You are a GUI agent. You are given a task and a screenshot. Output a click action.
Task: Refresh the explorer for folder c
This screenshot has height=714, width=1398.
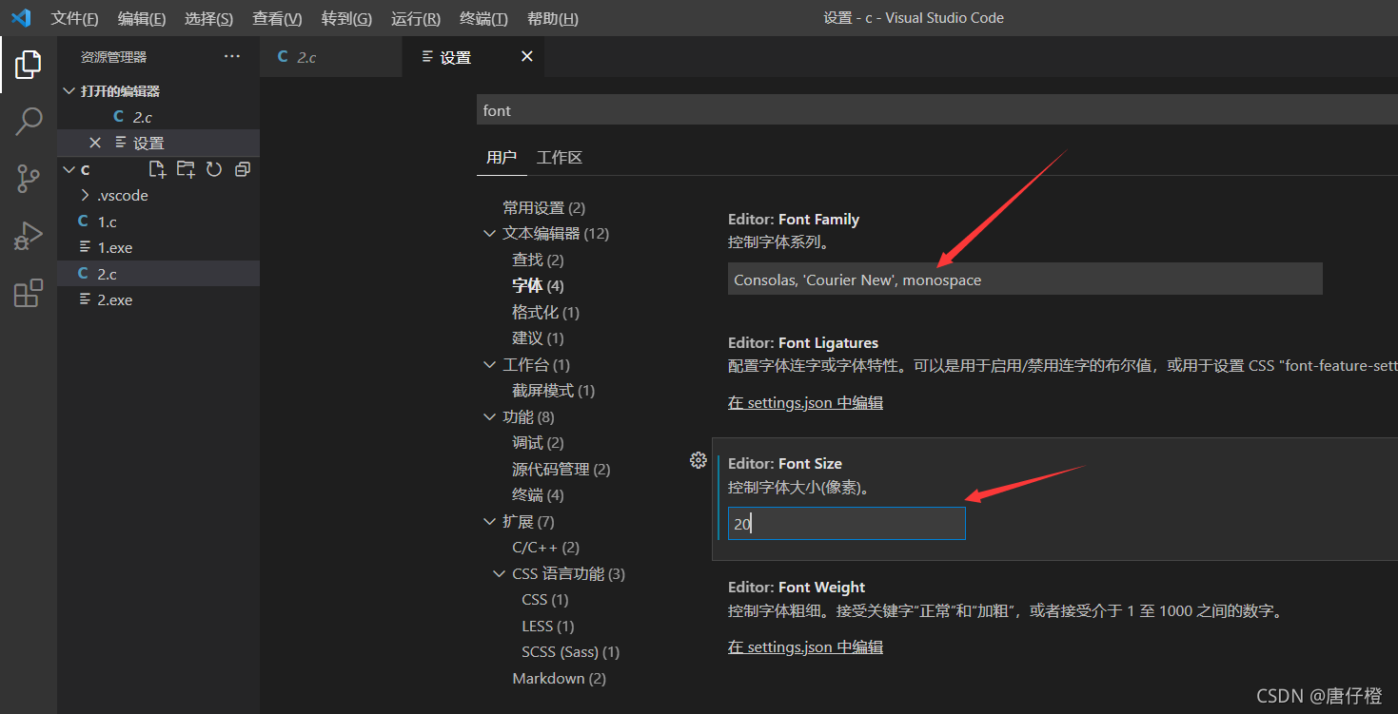(214, 169)
